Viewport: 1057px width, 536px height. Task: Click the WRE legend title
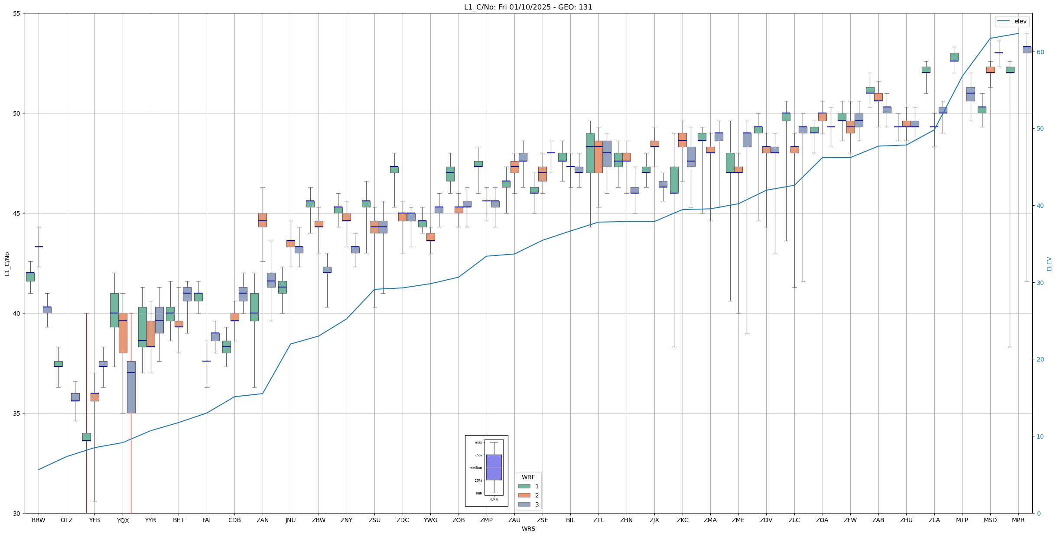[528, 477]
